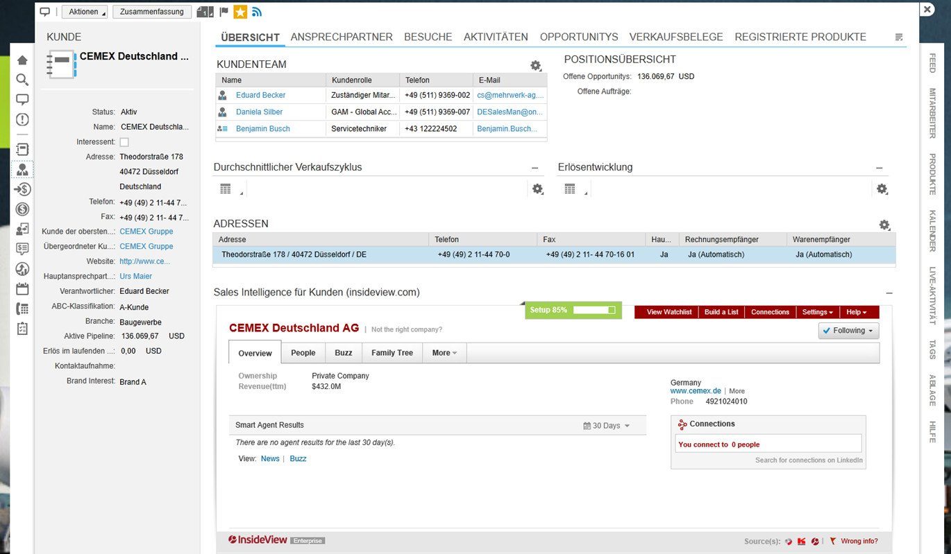The width and height of the screenshot is (951, 554).
Task: Click View Watchlist button
Action: 669,312
